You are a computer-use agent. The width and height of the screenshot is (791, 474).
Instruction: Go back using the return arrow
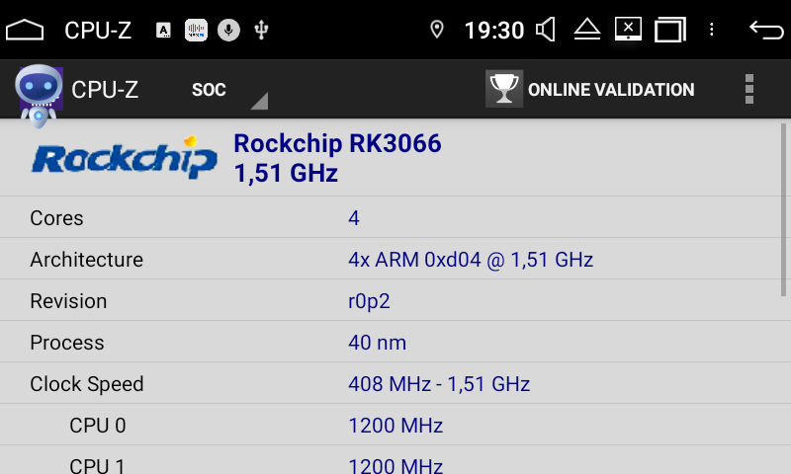coord(766,30)
